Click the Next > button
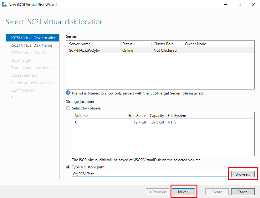The height and width of the screenshot is (198, 260). click(x=183, y=192)
